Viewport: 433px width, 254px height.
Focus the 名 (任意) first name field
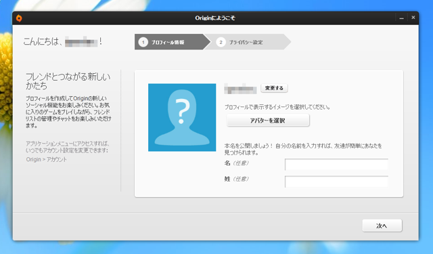tap(336, 165)
